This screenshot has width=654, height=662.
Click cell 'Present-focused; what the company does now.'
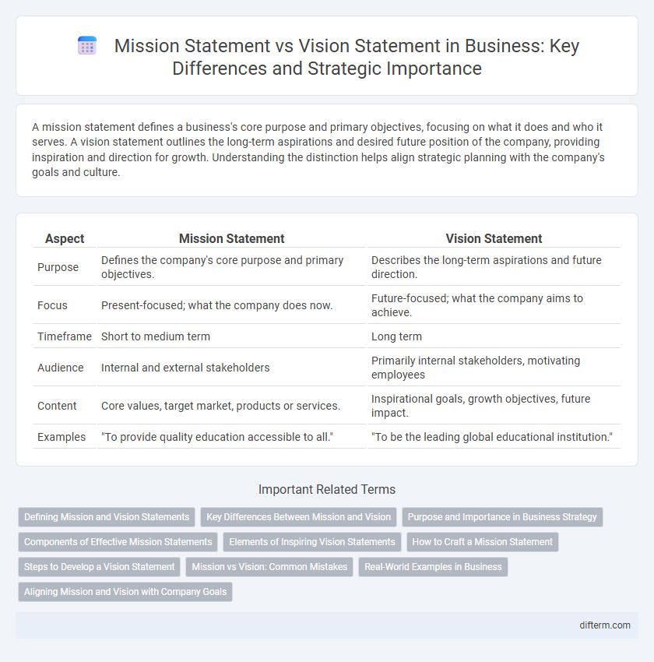[232, 305]
